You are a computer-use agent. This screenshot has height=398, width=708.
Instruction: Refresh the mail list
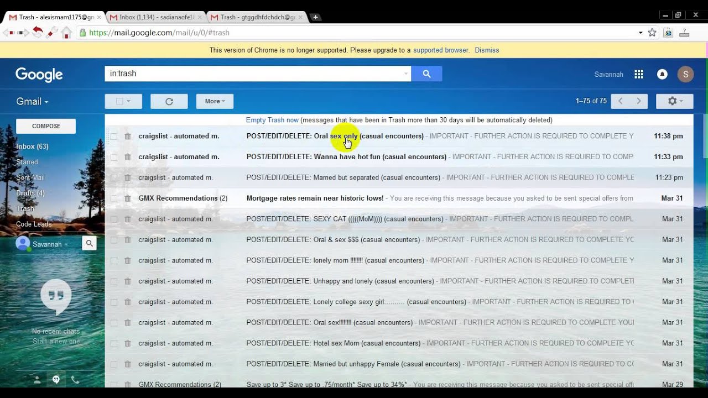169,101
